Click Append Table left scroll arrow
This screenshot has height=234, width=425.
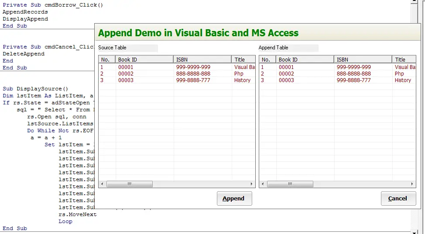coord(263,184)
